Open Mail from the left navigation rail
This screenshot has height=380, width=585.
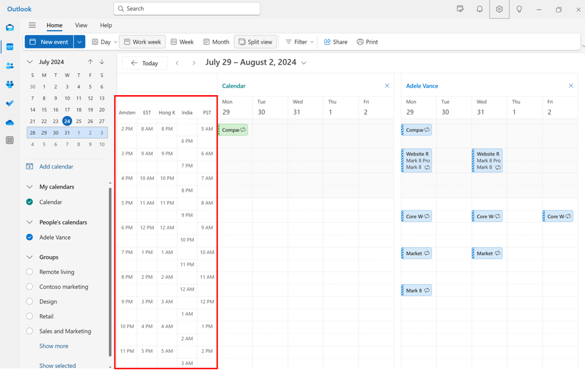coord(10,27)
